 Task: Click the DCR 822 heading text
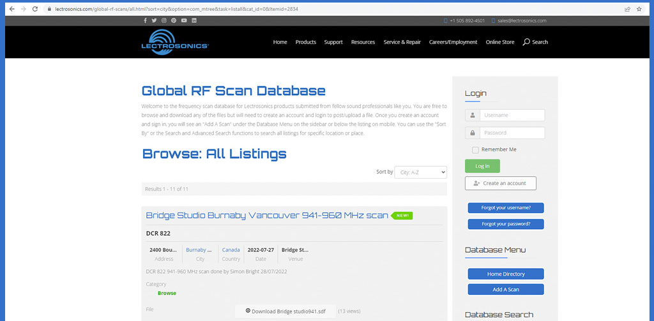[158, 234]
